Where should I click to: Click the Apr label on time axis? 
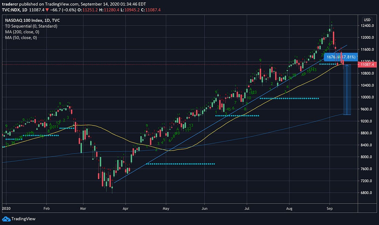(x=125, y=208)
